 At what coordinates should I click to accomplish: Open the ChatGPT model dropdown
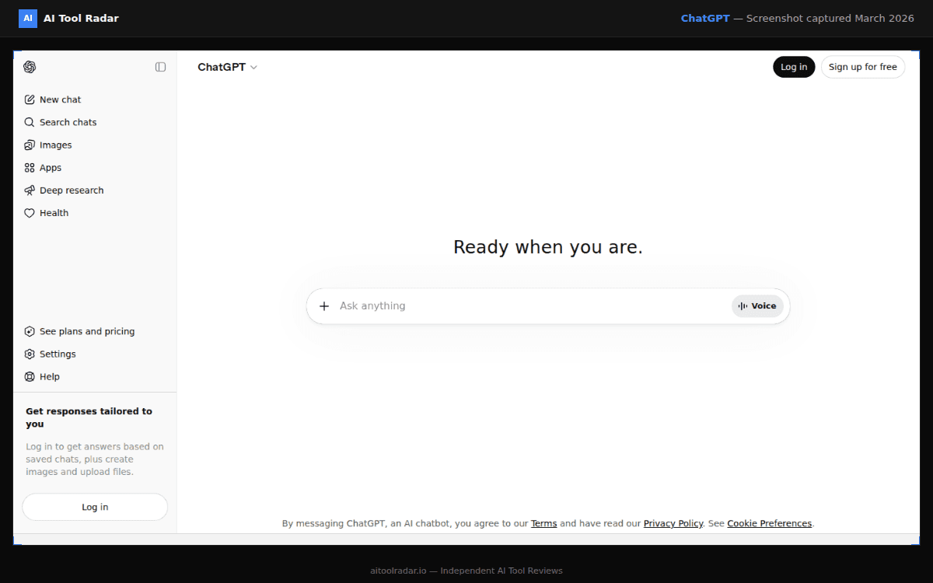click(x=227, y=67)
